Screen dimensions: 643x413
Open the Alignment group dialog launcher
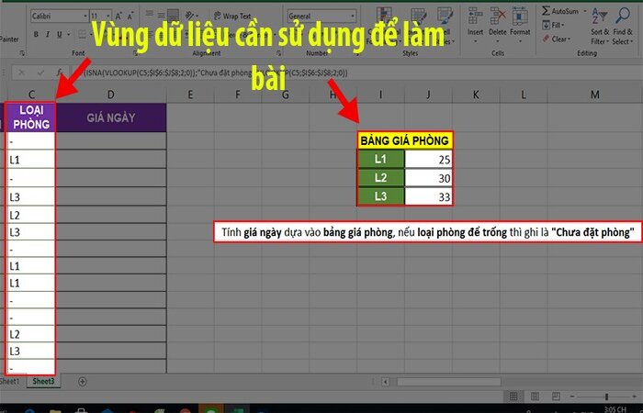point(279,53)
